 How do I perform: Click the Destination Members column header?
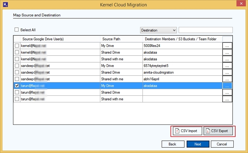click(183, 39)
